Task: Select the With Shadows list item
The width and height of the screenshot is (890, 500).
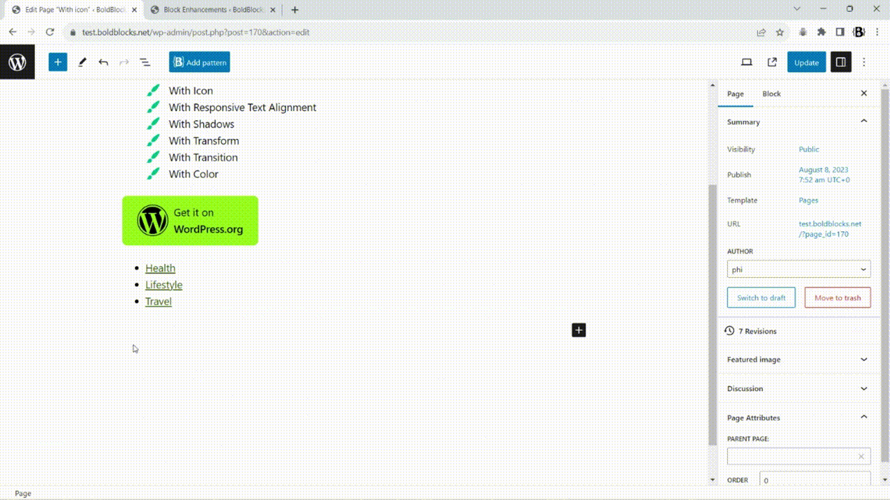Action: 201,124
